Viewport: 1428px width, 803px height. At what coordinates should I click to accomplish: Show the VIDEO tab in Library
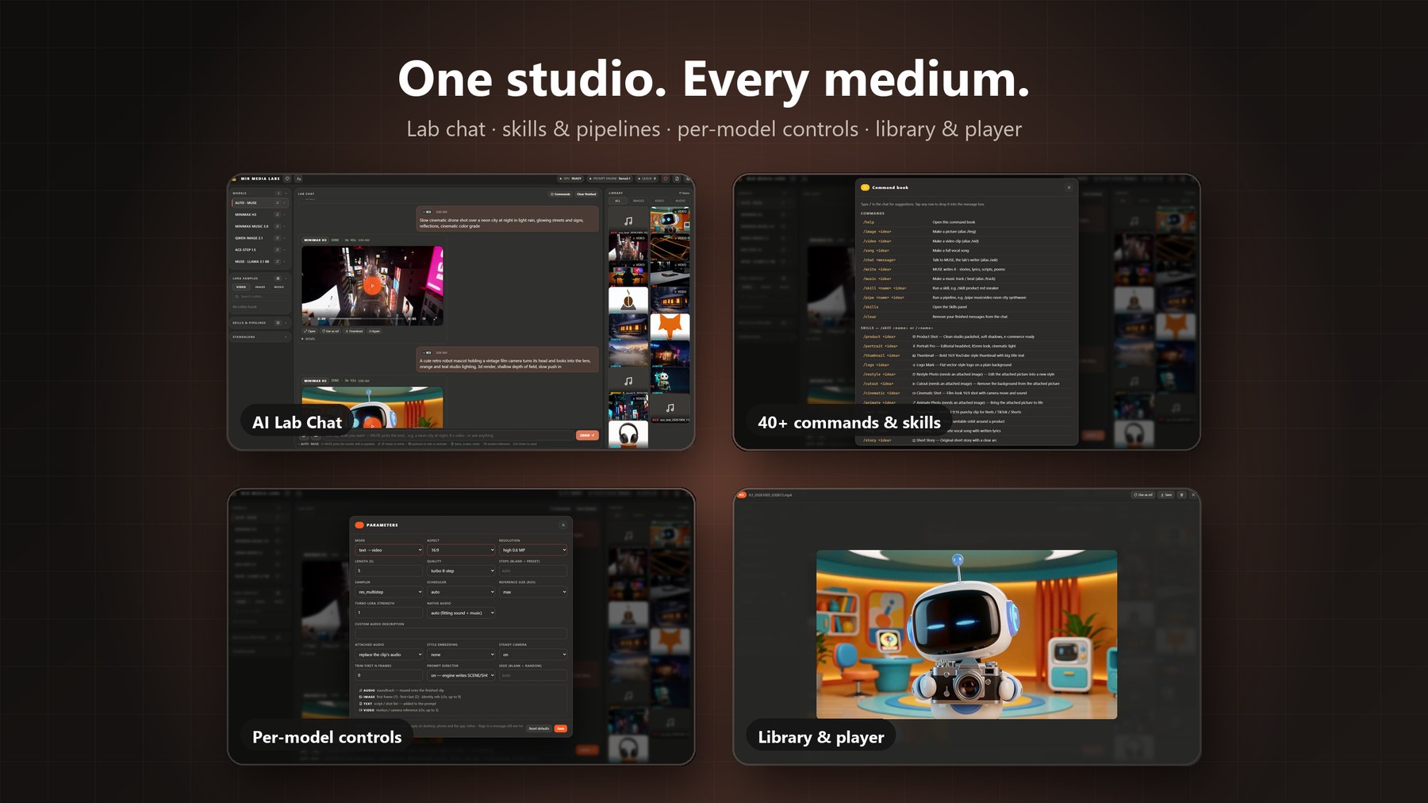coord(659,201)
